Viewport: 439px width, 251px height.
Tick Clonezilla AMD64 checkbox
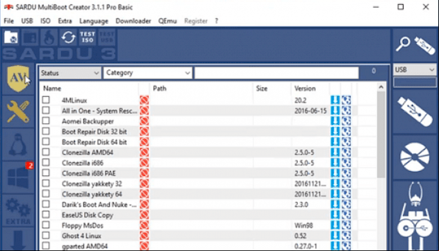(x=46, y=152)
